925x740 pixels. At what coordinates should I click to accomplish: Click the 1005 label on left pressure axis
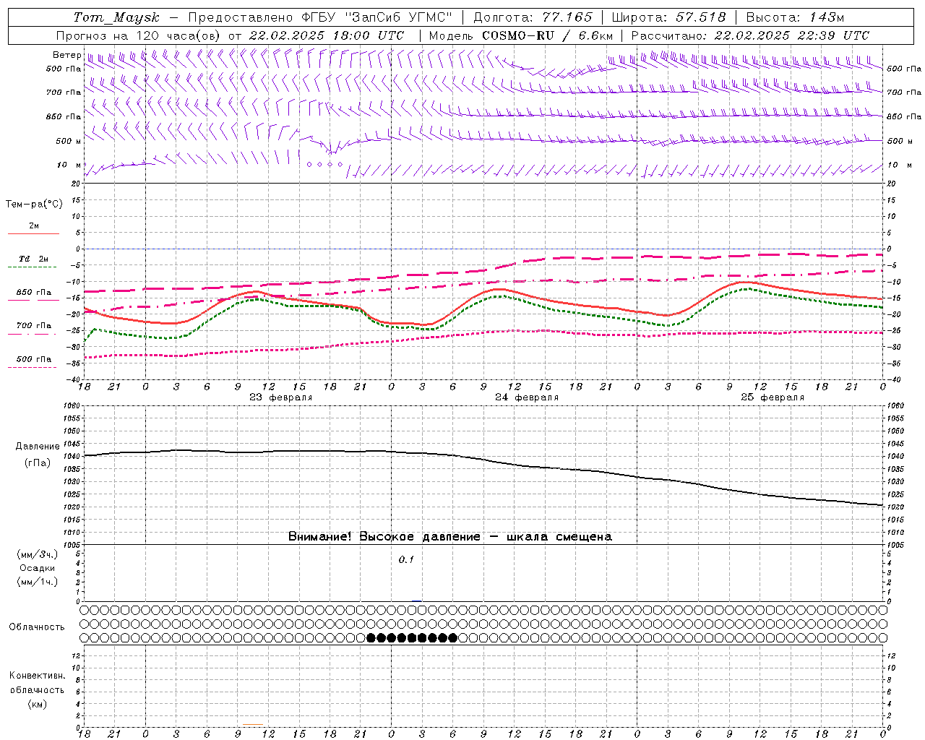[72, 545]
